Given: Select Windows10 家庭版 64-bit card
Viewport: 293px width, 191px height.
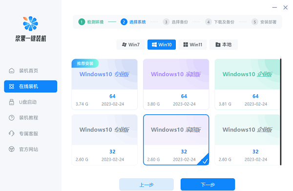Looking at the screenshot, I should click(x=176, y=85).
